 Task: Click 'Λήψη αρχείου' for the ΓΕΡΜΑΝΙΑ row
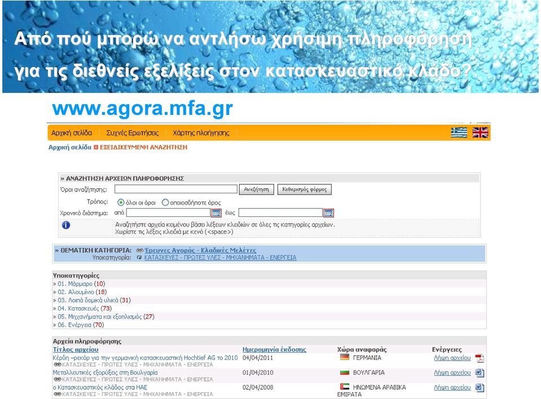(x=452, y=358)
